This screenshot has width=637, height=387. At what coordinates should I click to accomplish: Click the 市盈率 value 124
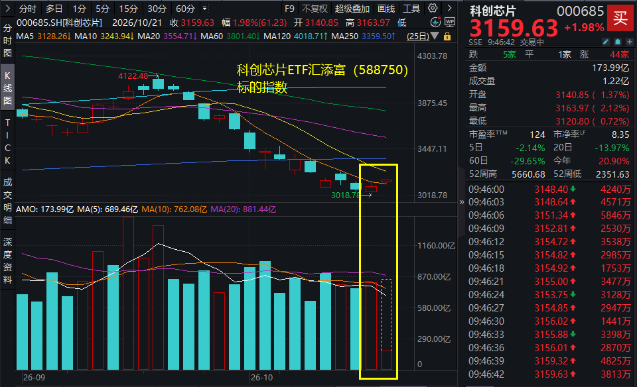[x=537, y=135]
